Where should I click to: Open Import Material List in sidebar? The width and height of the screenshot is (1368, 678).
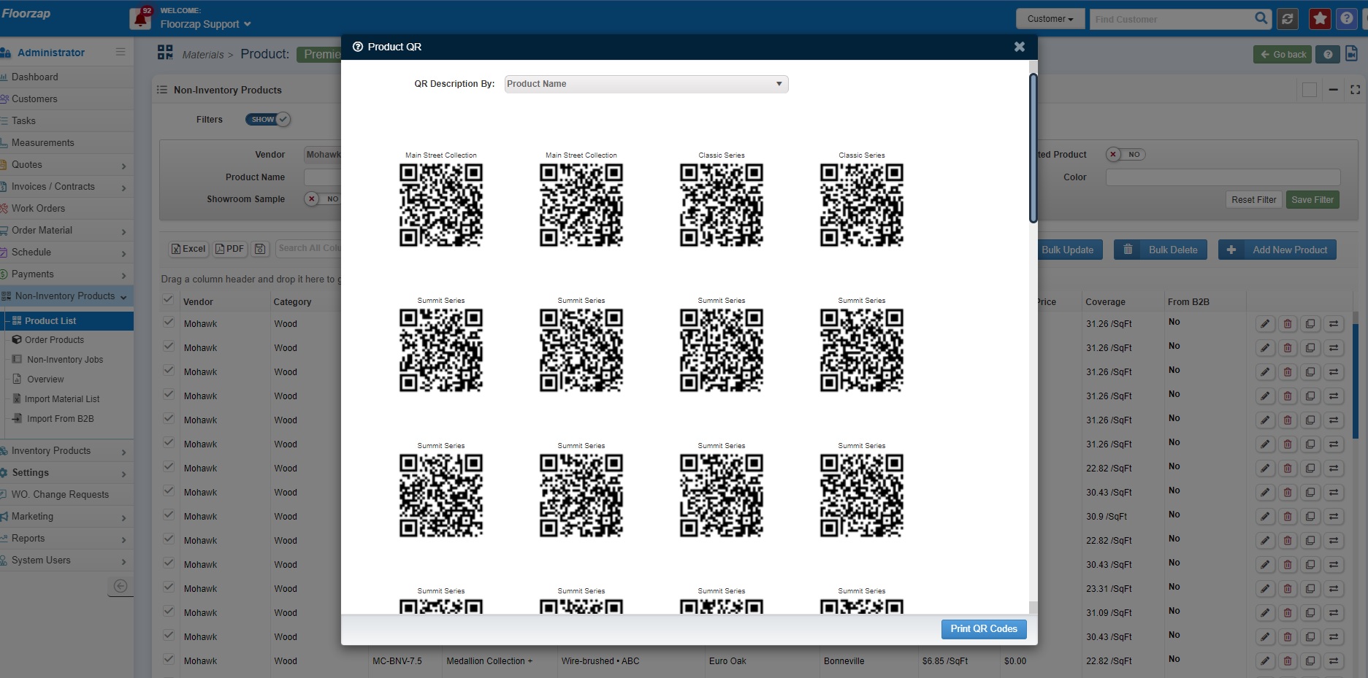point(61,399)
